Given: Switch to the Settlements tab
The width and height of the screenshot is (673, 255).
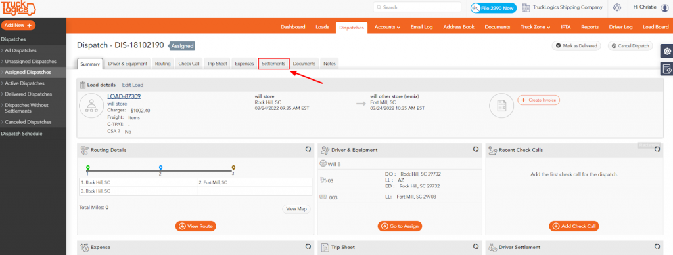Looking at the screenshot, I should coord(273,64).
